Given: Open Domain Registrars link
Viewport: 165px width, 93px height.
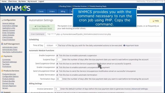Looking at the screenshot, I should (x=9, y=86).
